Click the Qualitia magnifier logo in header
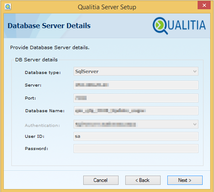The height and width of the screenshot is (192, 214). point(160,26)
